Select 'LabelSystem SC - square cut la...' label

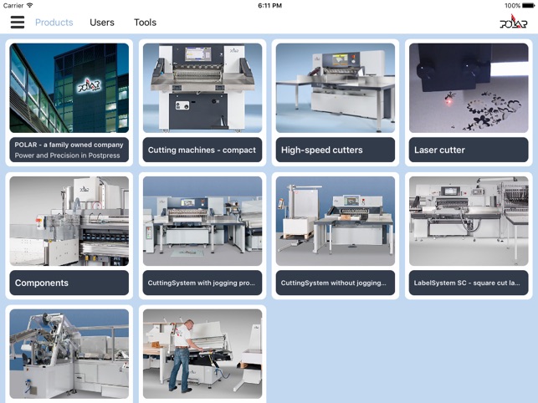pyautogui.click(x=469, y=283)
